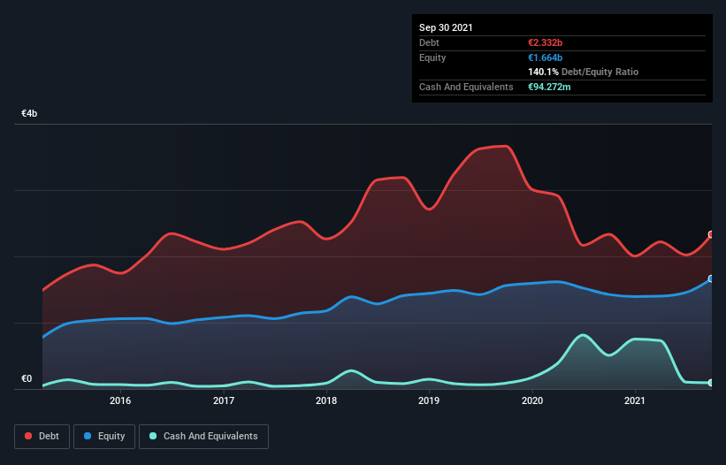This screenshot has height=465, width=726.
Task: Click the 2016 axis label
Action: point(120,400)
